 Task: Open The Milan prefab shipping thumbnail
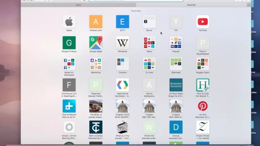[96, 106]
